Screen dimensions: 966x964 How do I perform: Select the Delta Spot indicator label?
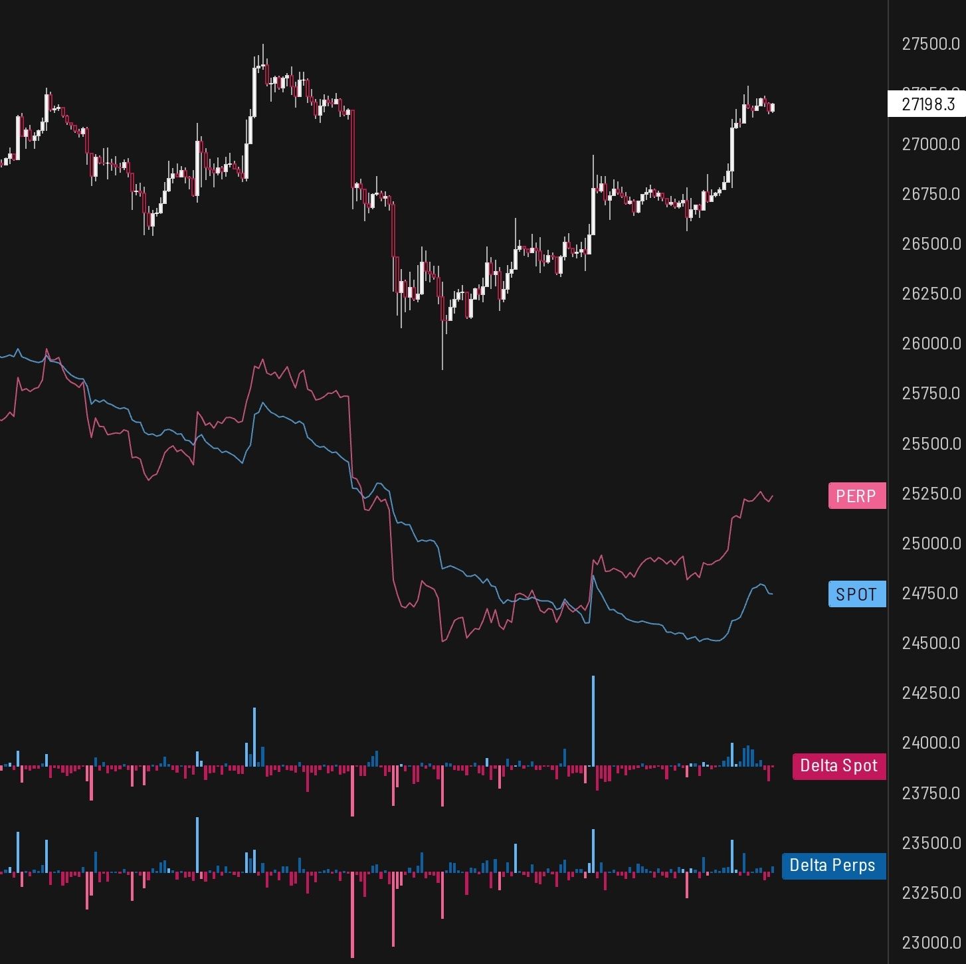click(x=839, y=766)
